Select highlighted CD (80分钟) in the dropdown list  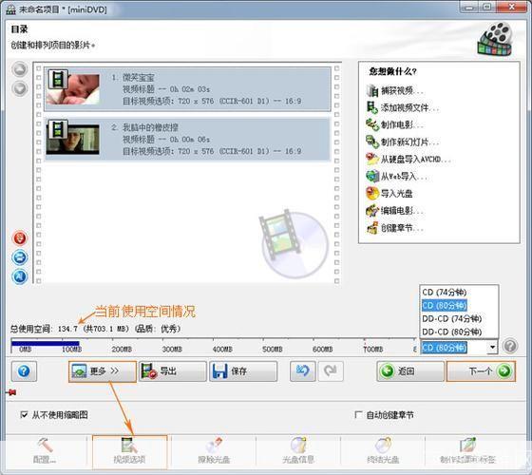445,305
